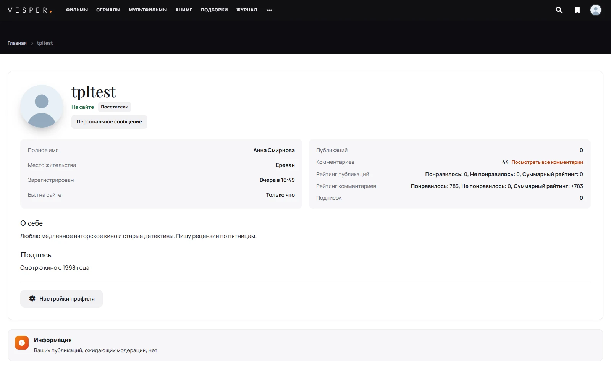Click the Посетители group badge
Image resolution: width=611 pixels, height=382 pixels.
coord(115,107)
